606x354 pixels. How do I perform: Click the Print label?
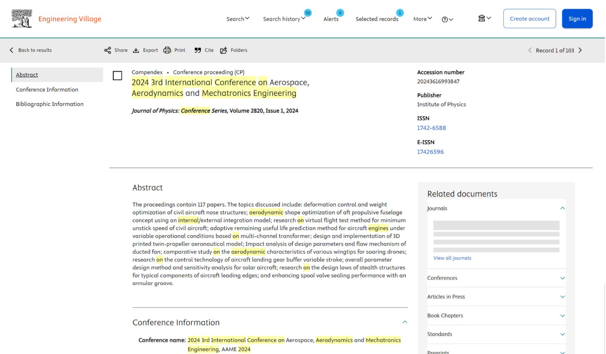(x=180, y=50)
